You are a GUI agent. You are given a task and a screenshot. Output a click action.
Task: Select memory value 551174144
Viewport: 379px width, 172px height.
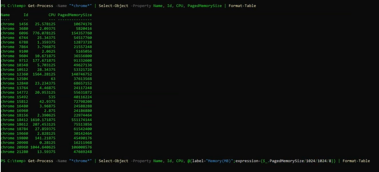82,120
